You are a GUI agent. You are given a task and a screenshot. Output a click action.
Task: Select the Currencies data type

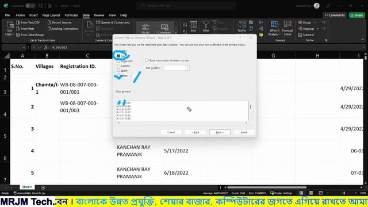pos(164,28)
